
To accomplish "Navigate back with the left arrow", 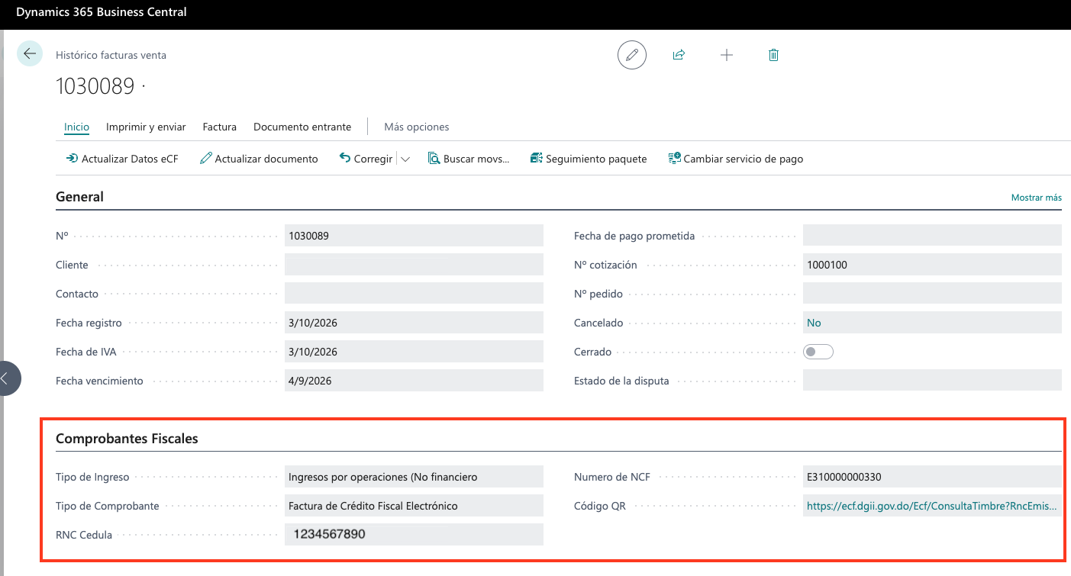I will [29, 53].
